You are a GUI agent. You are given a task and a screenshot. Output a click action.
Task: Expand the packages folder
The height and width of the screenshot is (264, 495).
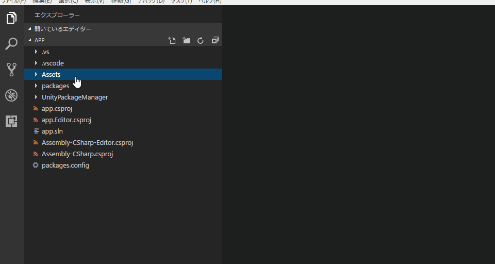(123, 86)
